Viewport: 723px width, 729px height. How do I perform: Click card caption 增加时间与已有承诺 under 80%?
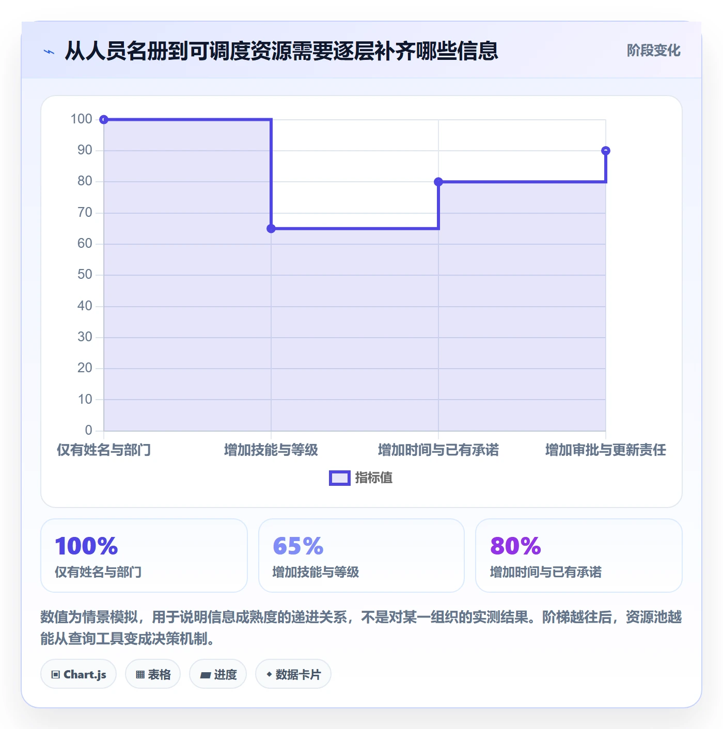tap(546, 572)
